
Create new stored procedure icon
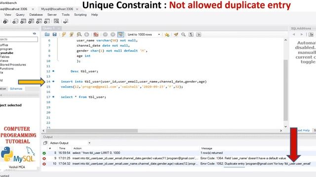(x=39, y=21)
